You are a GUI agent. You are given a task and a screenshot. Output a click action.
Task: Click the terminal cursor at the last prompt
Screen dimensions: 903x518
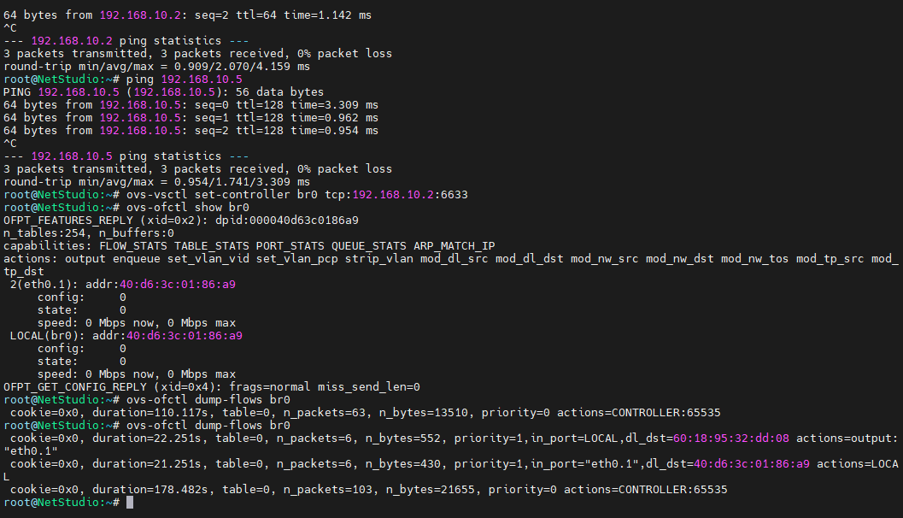click(129, 503)
